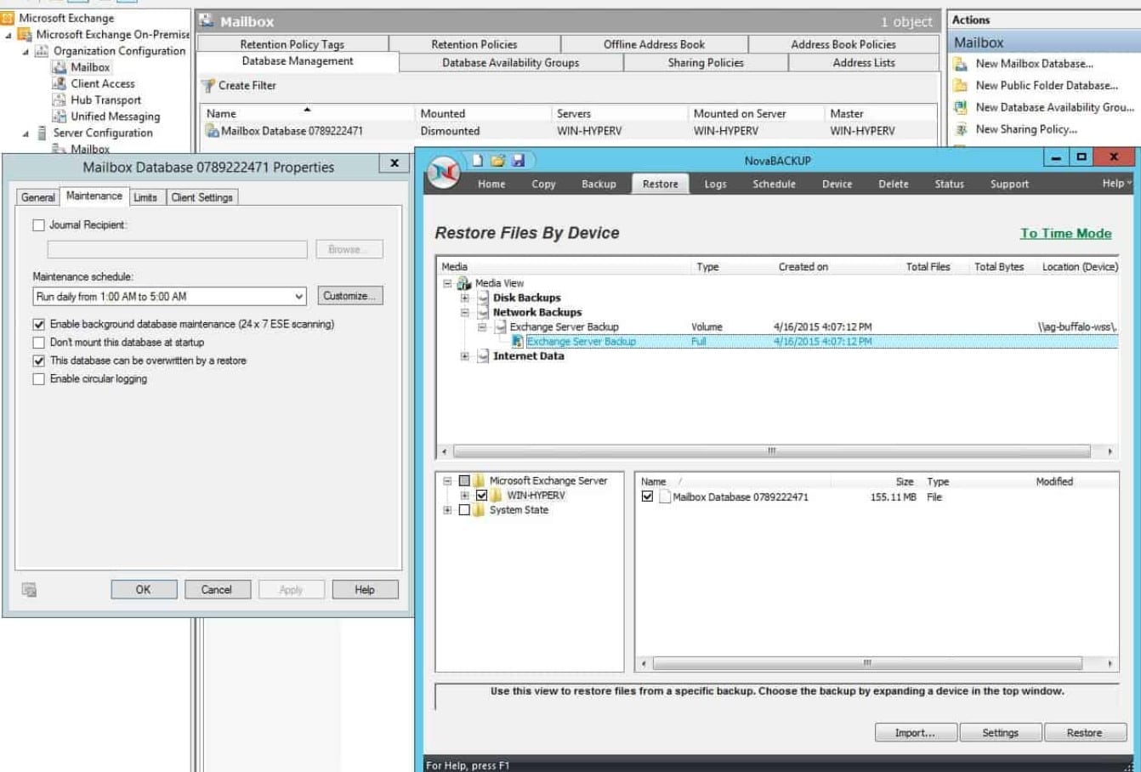Create a new script with the new-file icon
Screen dimensions: 1141x772
[479, 160]
